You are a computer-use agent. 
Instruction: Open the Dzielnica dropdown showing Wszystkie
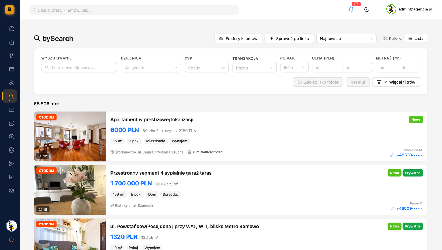tap(151, 68)
